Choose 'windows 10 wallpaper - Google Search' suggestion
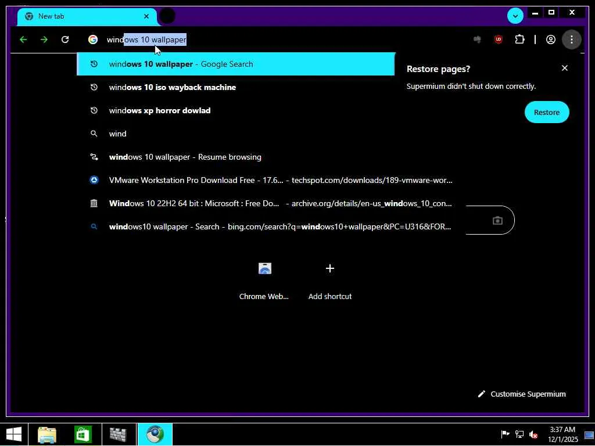Image resolution: width=595 pixels, height=446 pixels. click(x=236, y=64)
